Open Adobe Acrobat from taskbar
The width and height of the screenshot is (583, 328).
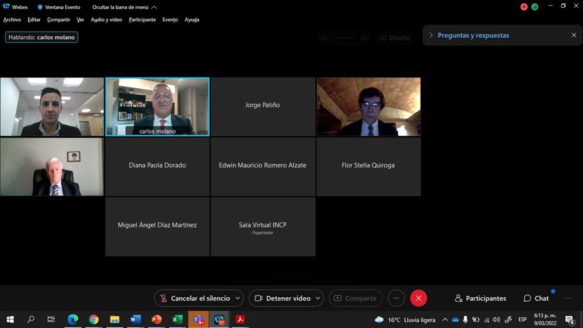240,320
